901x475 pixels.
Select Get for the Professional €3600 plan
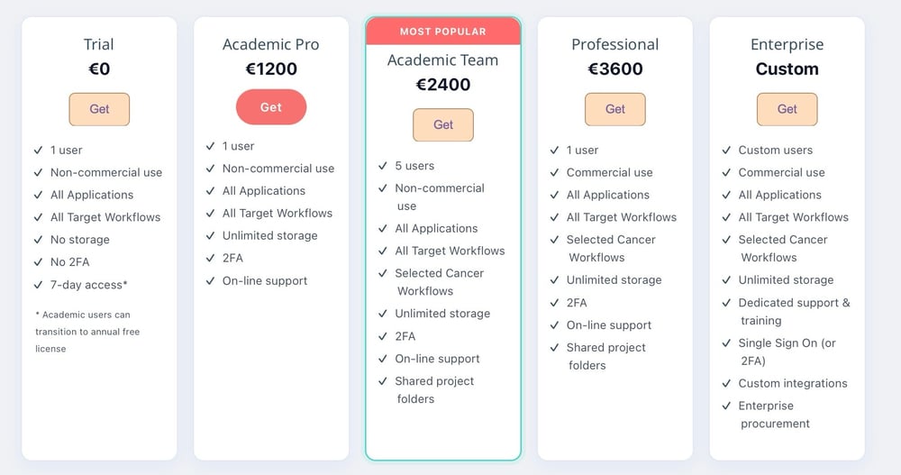coord(615,109)
